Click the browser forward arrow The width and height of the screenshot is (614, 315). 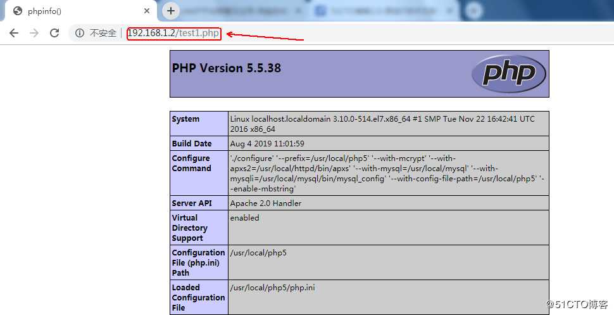pos(34,33)
